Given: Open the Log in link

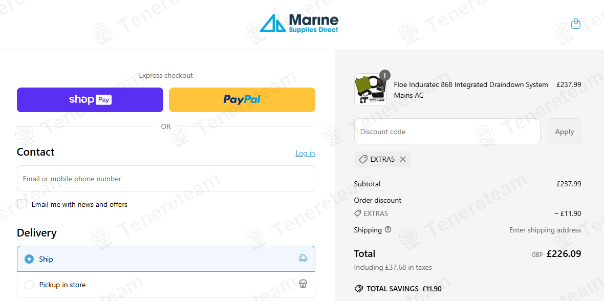Looking at the screenshot, I should (305, 153).
